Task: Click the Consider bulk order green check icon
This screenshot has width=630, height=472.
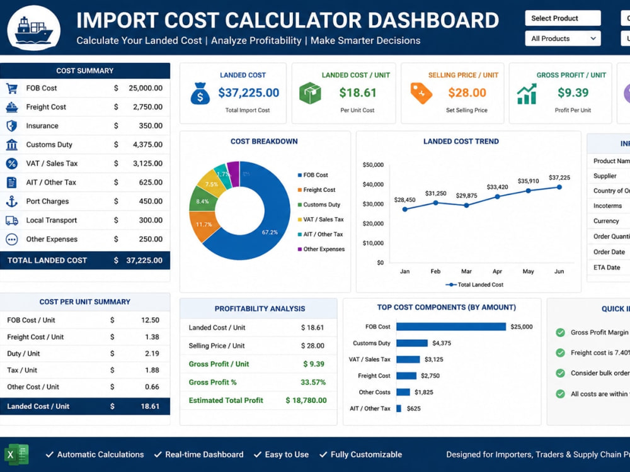Action: click(x=560, y=373)
